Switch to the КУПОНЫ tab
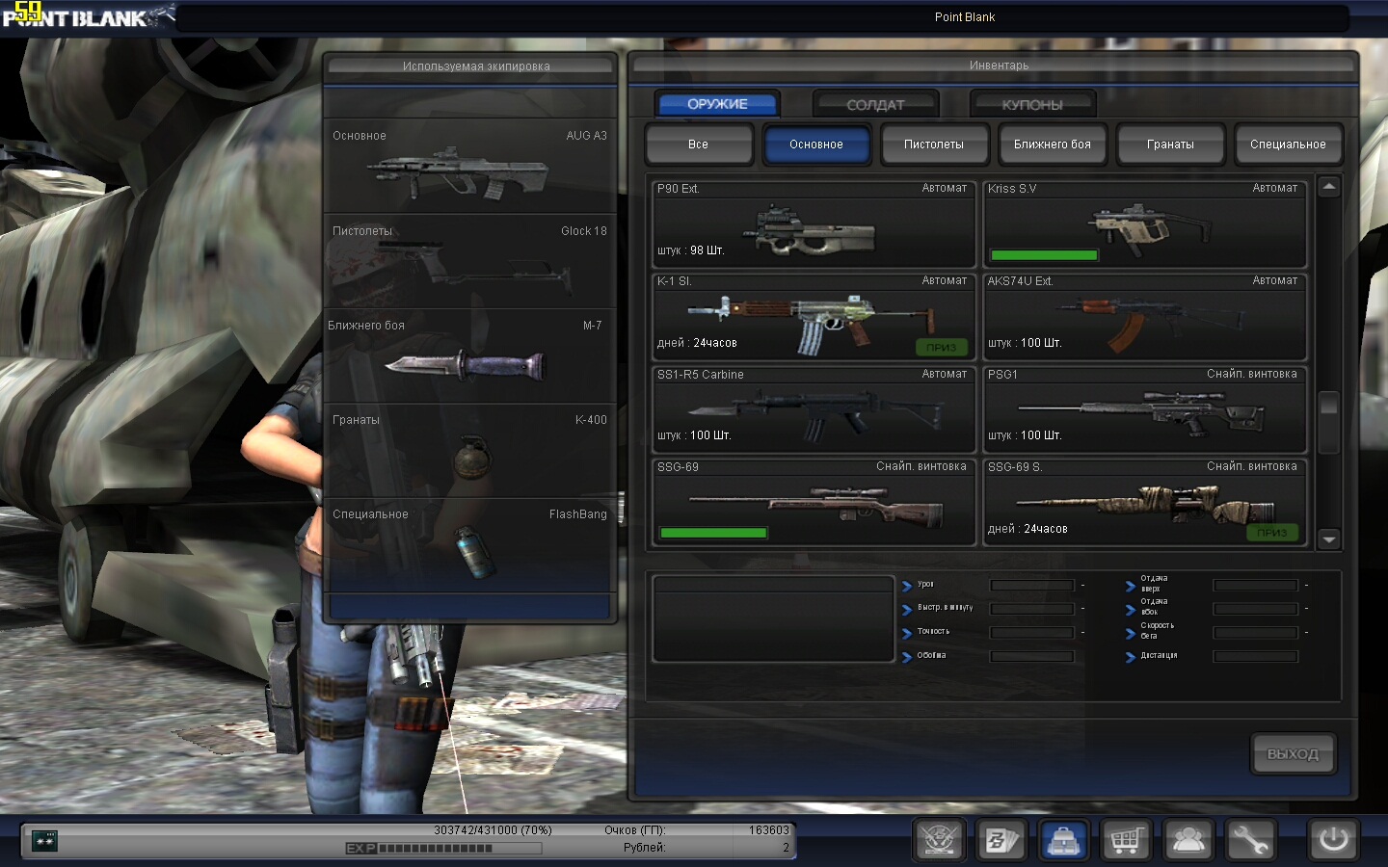The height and width of the screenshot is (867, 1388). click(1032, 104)
